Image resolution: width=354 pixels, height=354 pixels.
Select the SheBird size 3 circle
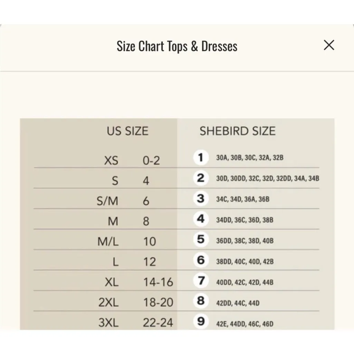pyautogui.click(x=201, y=199)
